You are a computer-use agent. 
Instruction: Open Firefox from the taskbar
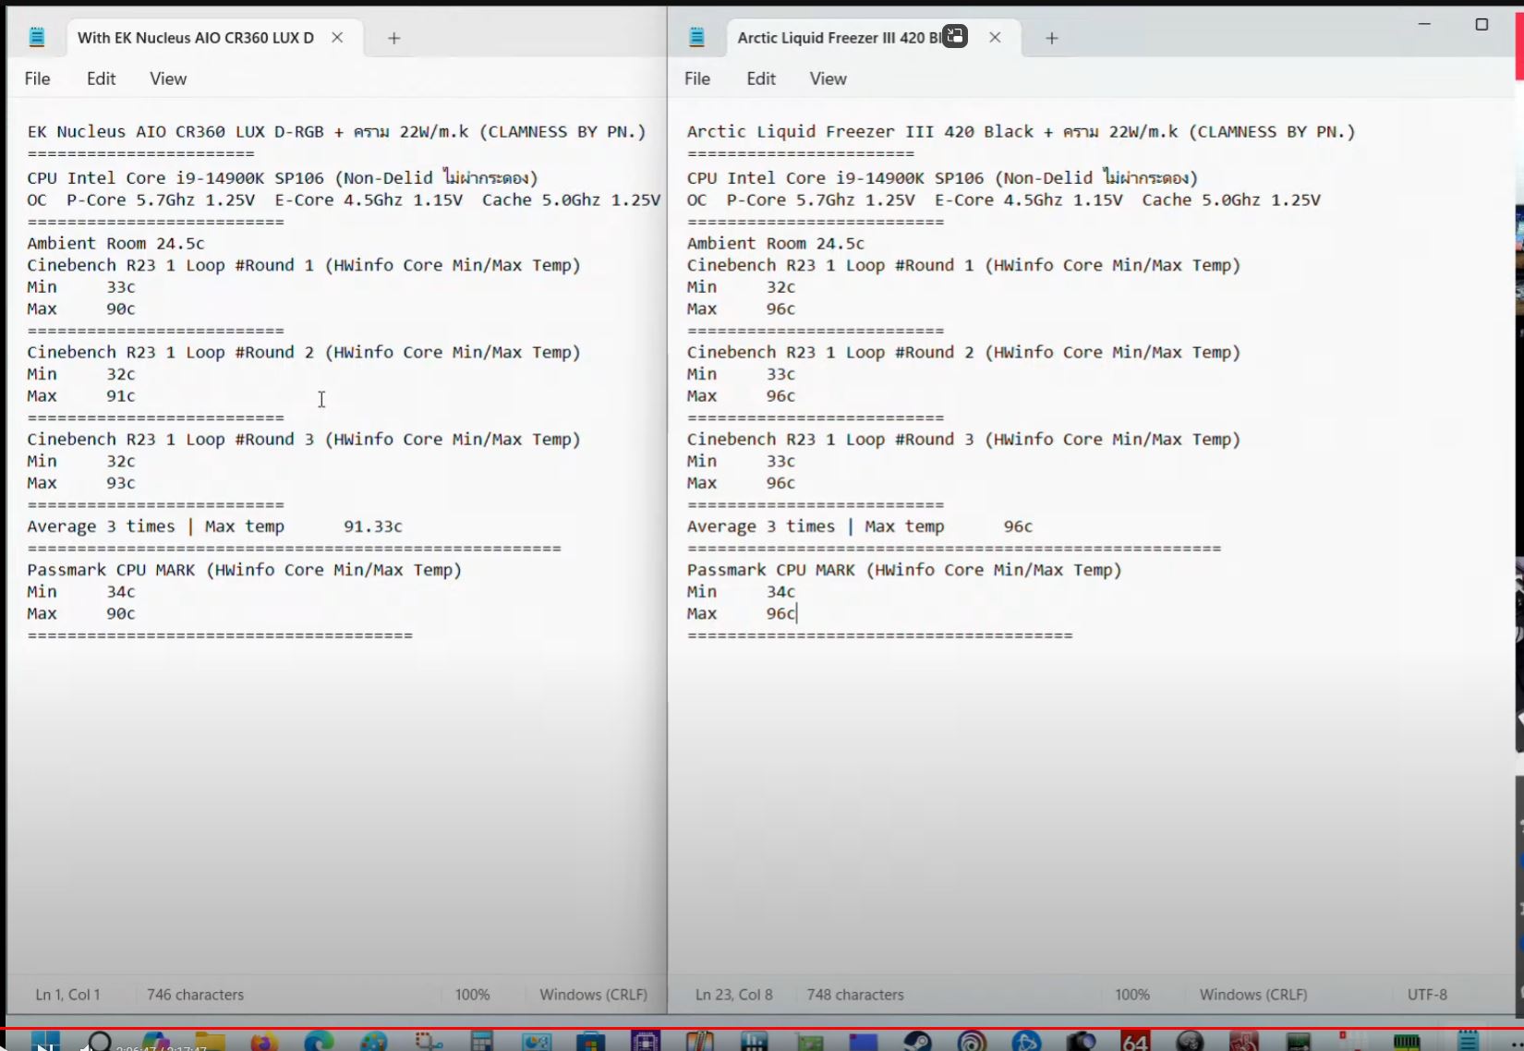(x=264, y=1043)
